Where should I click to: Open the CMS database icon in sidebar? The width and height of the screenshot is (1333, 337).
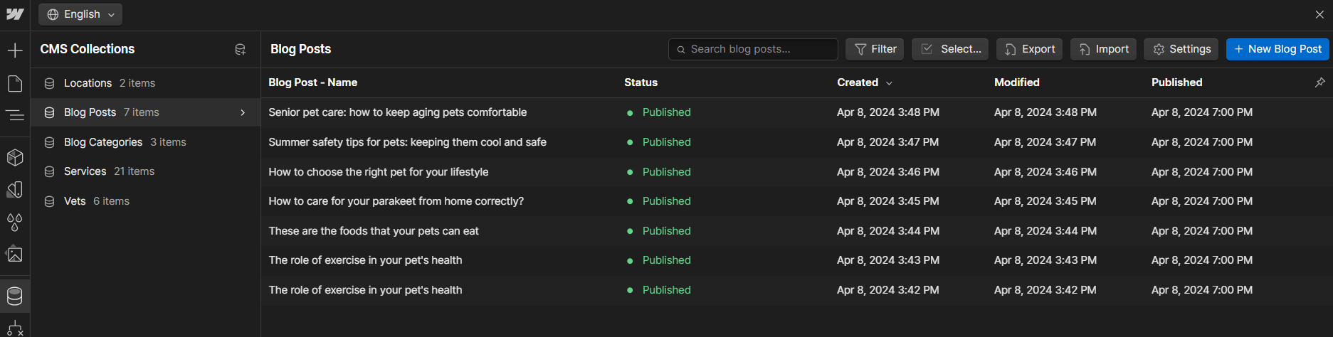(x=15, y=296)
